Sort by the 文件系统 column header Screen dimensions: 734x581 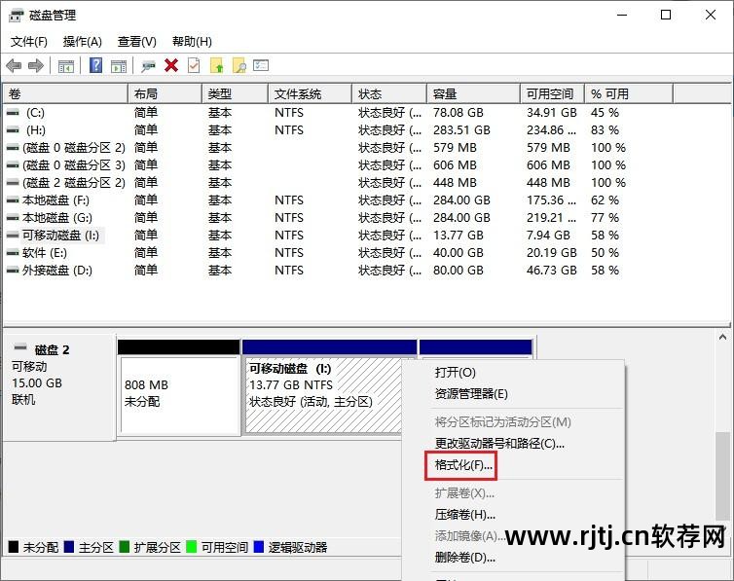click(310, 94)
